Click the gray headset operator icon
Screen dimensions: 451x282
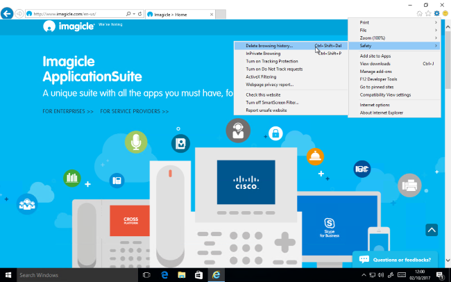tap(238, 131)
